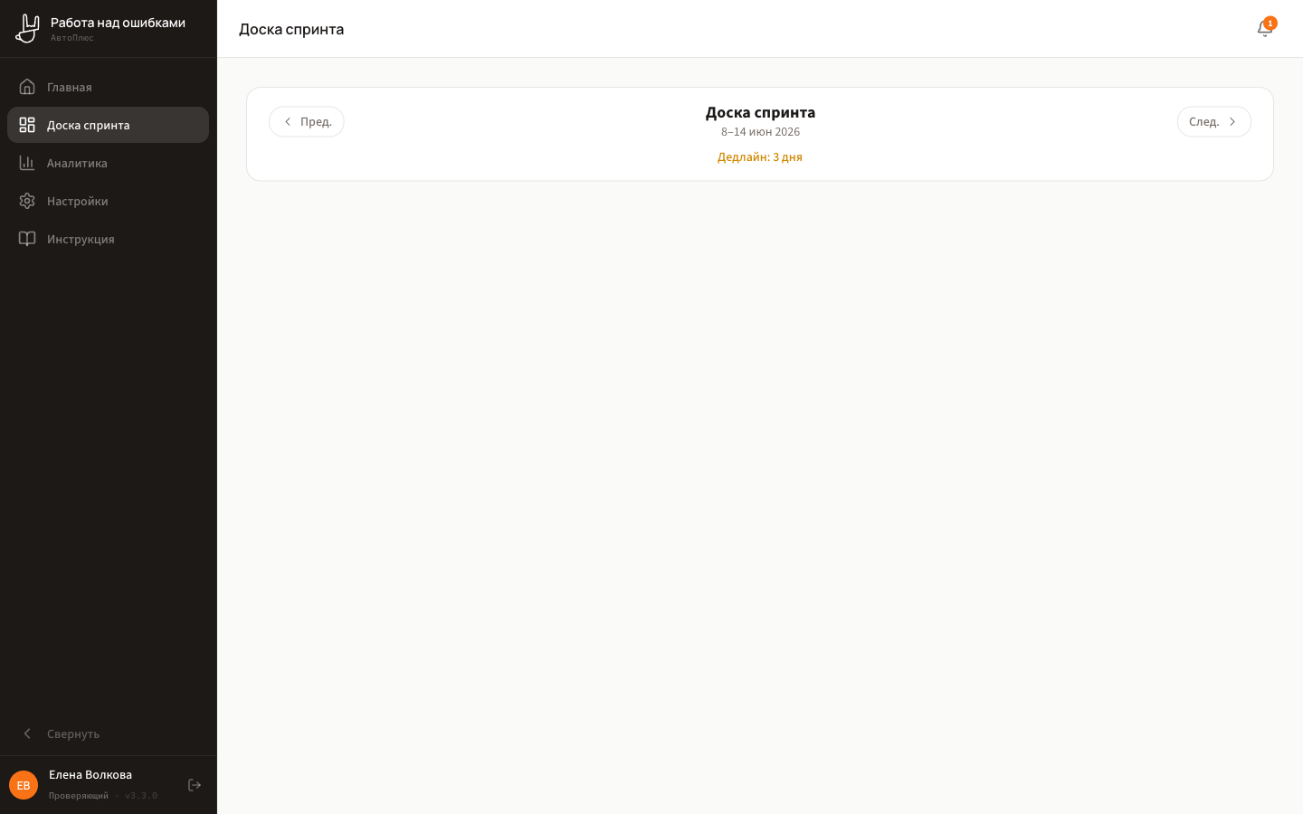Click the АвтоПлюс subtitle
Viewport: 1303px width, 814px height.
[x=71, y=38]
